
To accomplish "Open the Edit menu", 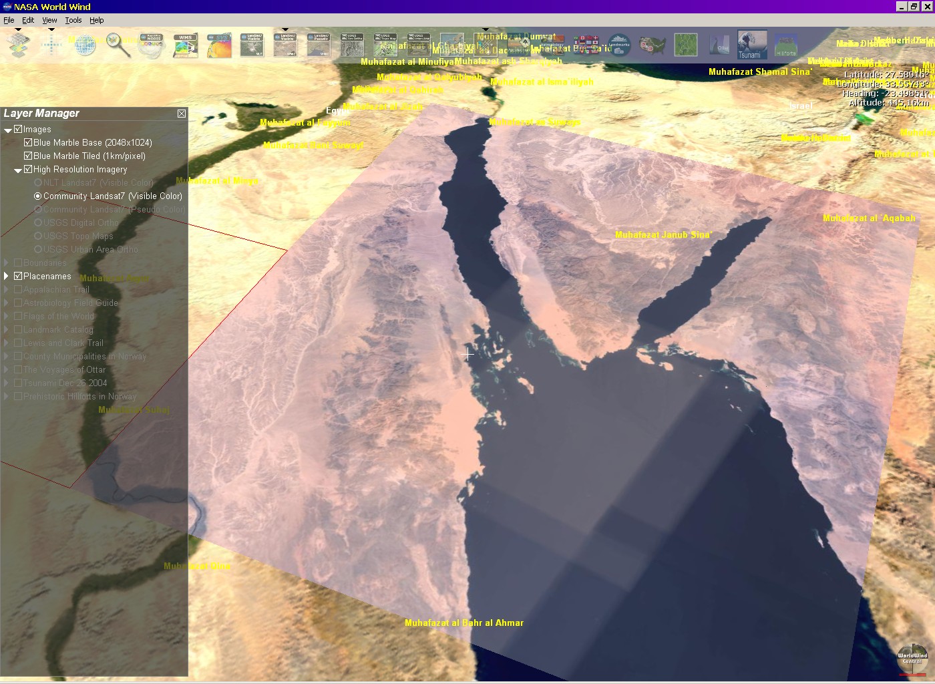I will click(28, 20).
